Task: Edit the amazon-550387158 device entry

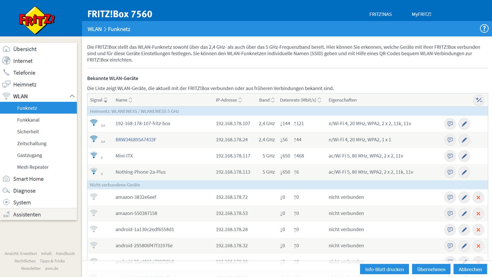Action: (464, 213)
